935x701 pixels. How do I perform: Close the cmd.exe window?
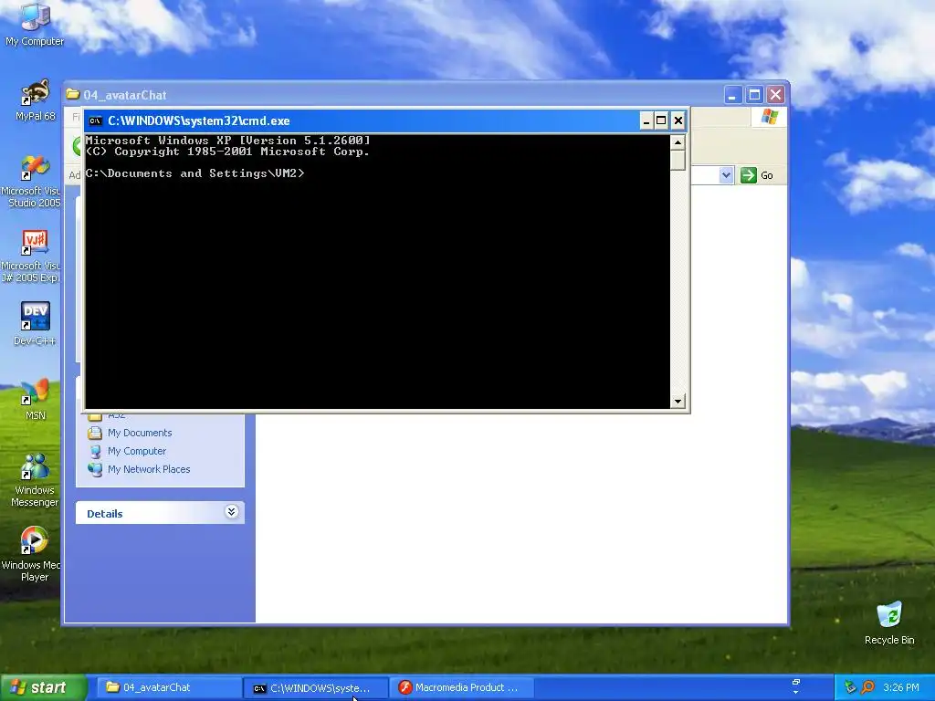(x=678, y=121)
